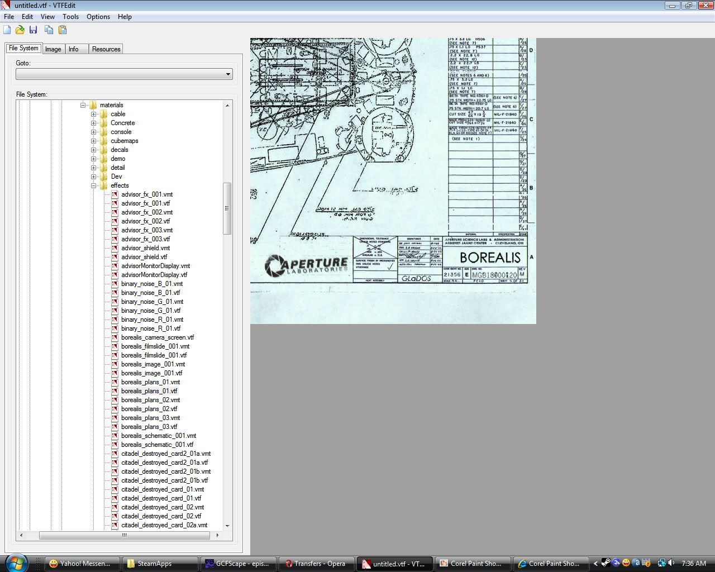Image resolution: width=715 pixels, height=572 pixels.
Task: Select the File System tab
Action: (x=23, y=48)
